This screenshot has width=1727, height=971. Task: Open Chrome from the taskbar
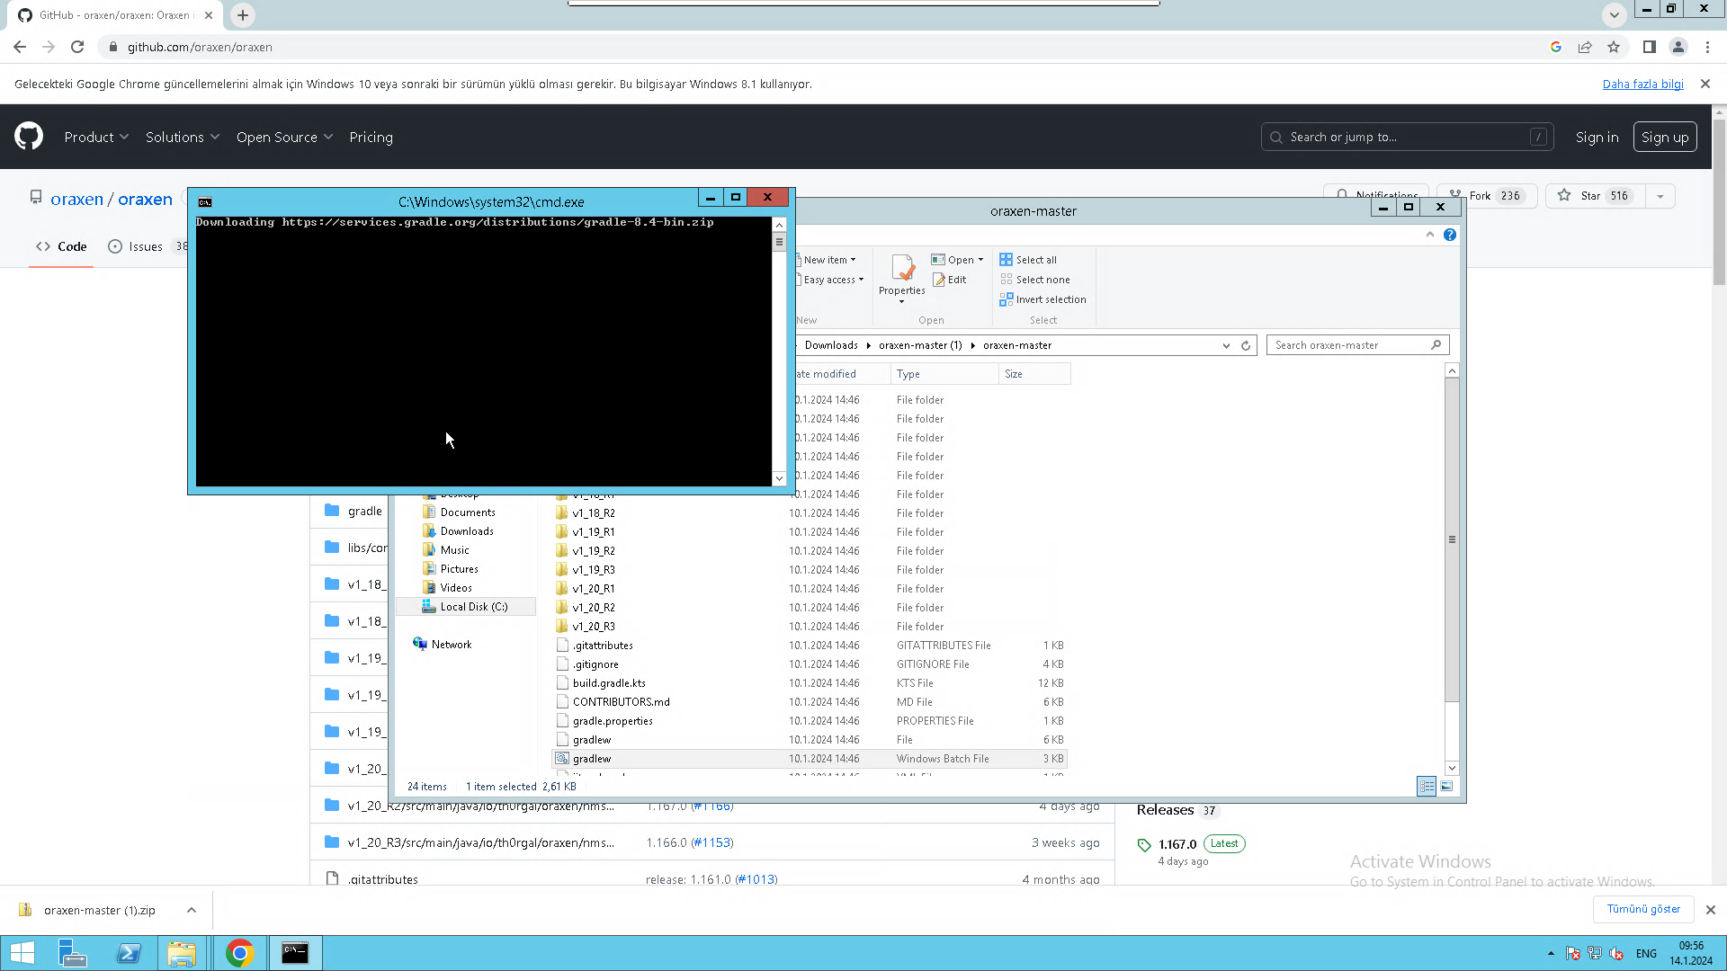(239, 953)
